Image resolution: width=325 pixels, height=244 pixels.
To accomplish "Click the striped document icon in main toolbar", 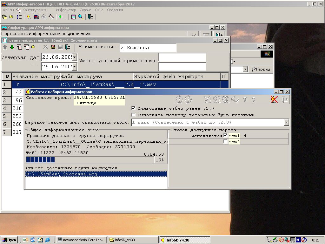I will coord(73,17).
